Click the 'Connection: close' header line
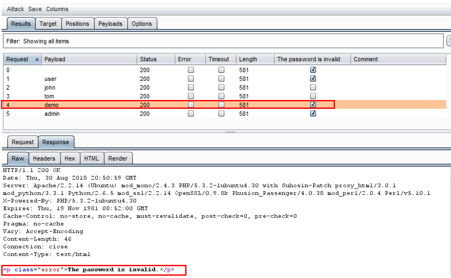 coord(35,247)
